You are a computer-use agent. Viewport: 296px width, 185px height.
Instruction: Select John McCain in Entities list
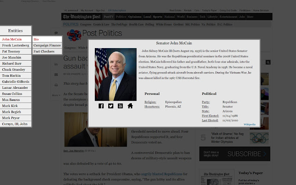point(16,39)
